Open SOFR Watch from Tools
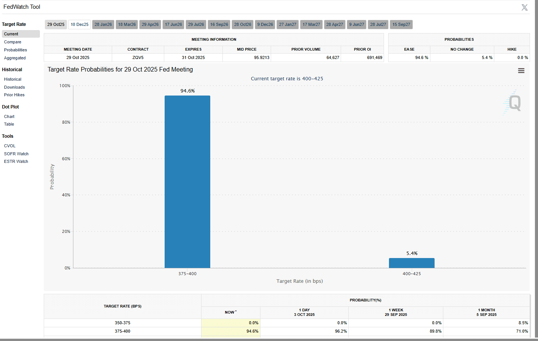This screenshot has width=538, height=341. (x=16, y=154)
